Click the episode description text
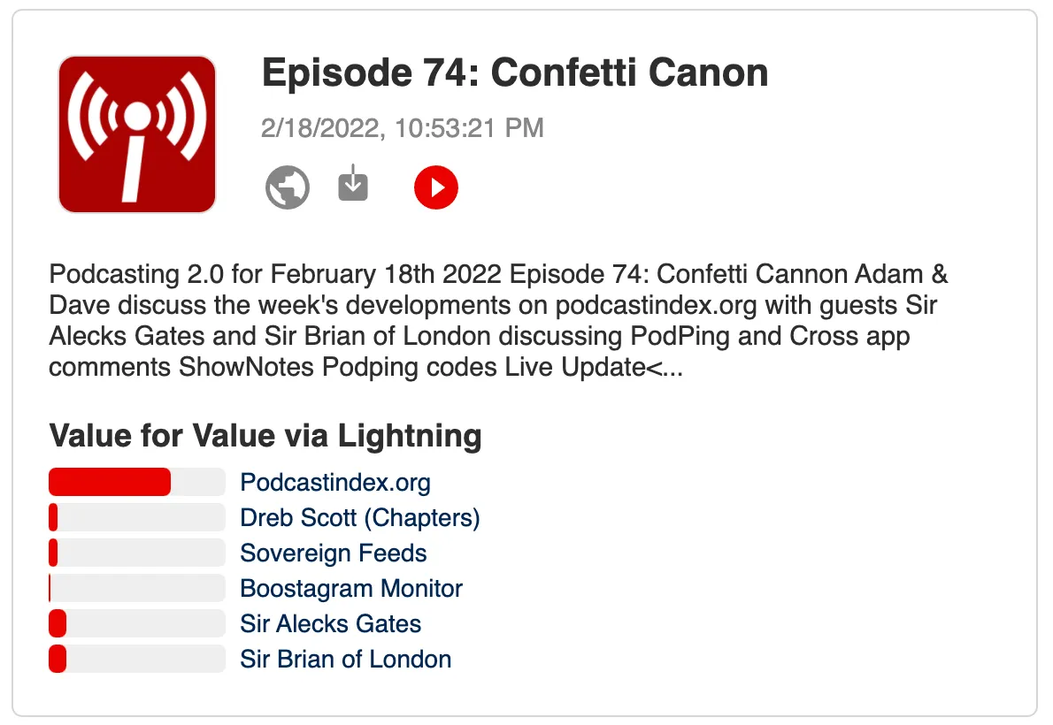1053x725 pixels. click(497, 320)
